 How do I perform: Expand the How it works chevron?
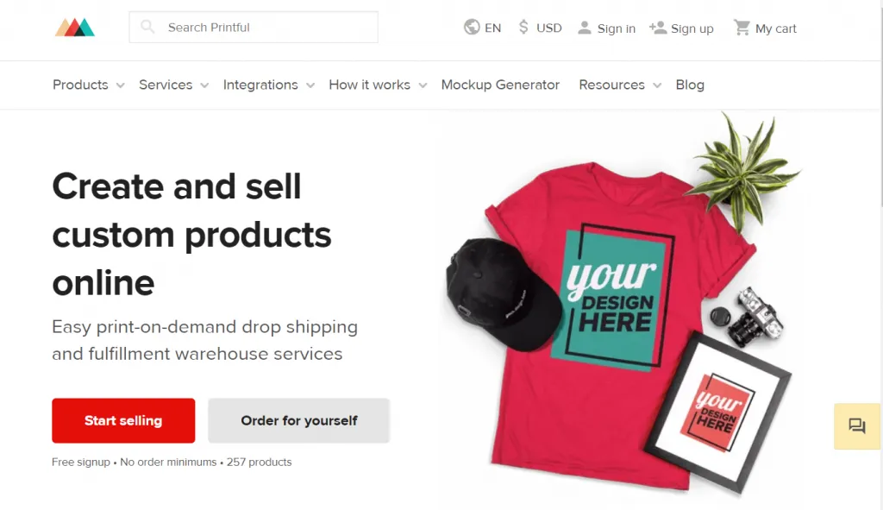tap(423, 85)
